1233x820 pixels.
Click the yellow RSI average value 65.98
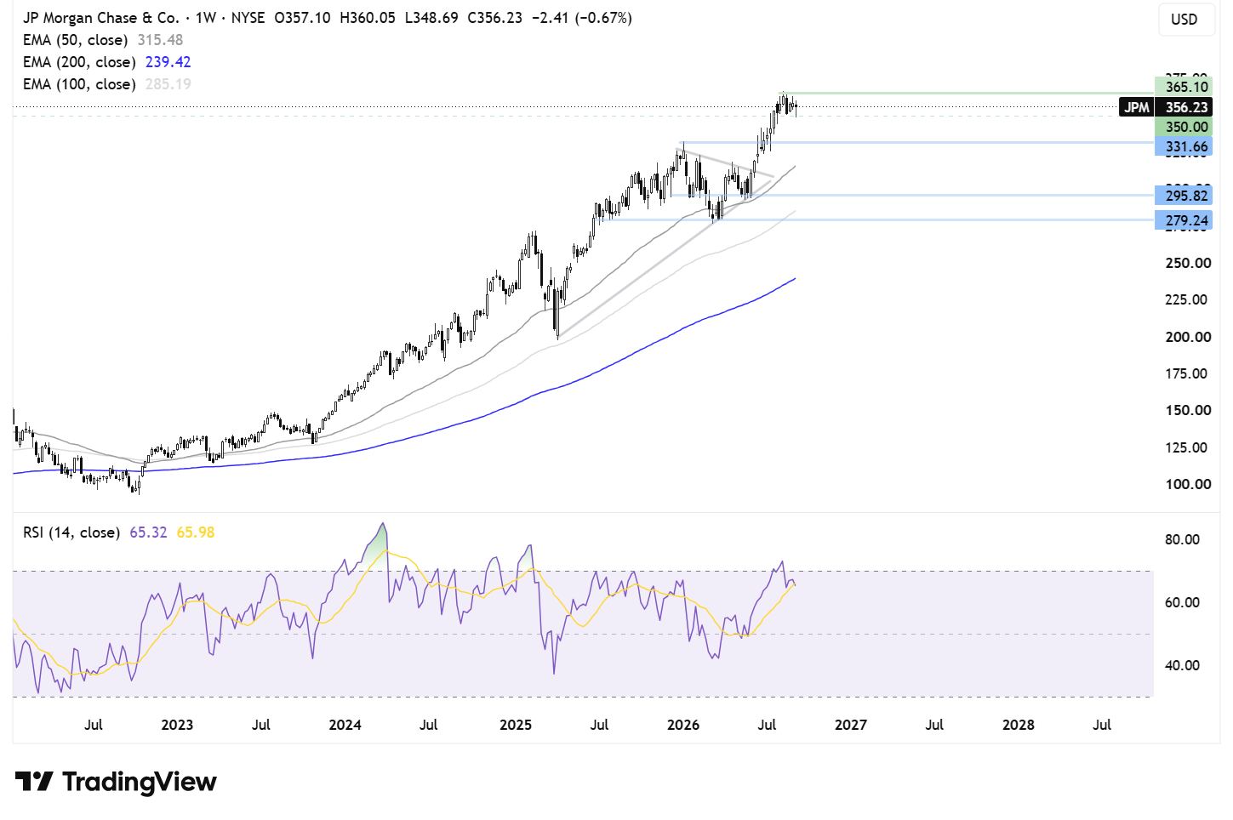coord(196,532)
